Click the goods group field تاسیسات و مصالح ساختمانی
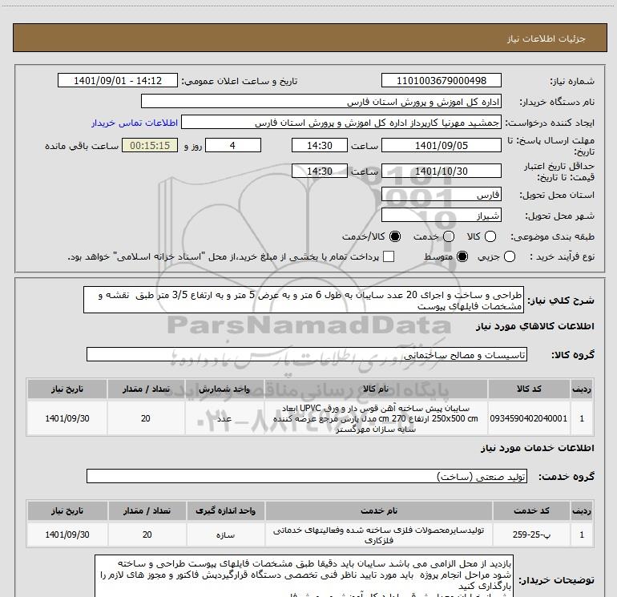The image size is (617, 597). tap(307, 354)
